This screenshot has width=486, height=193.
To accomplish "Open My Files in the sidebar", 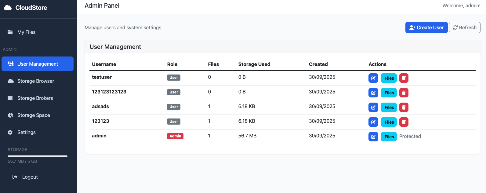I will tap(26, 32).
